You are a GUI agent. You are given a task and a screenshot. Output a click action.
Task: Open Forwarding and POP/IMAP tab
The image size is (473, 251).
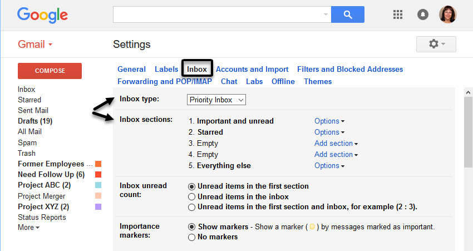[x=165, y=81]
